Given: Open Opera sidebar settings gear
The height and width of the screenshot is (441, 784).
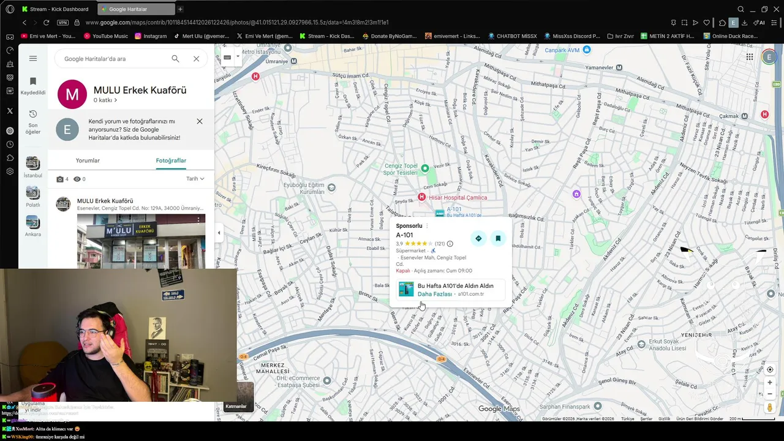Looking at the screenshot, I should pos(10,171).
